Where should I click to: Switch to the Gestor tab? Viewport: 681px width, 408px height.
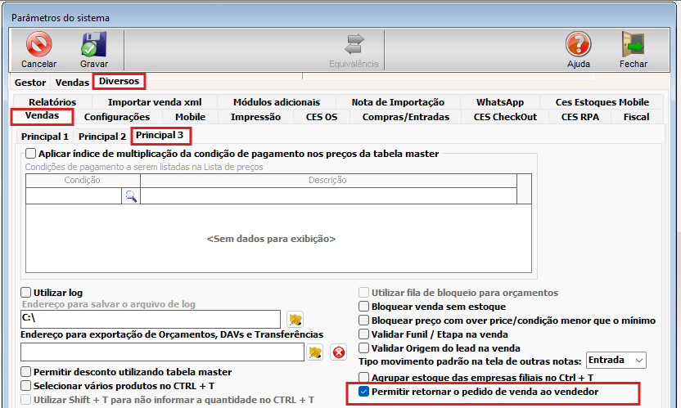pos(30,83)
